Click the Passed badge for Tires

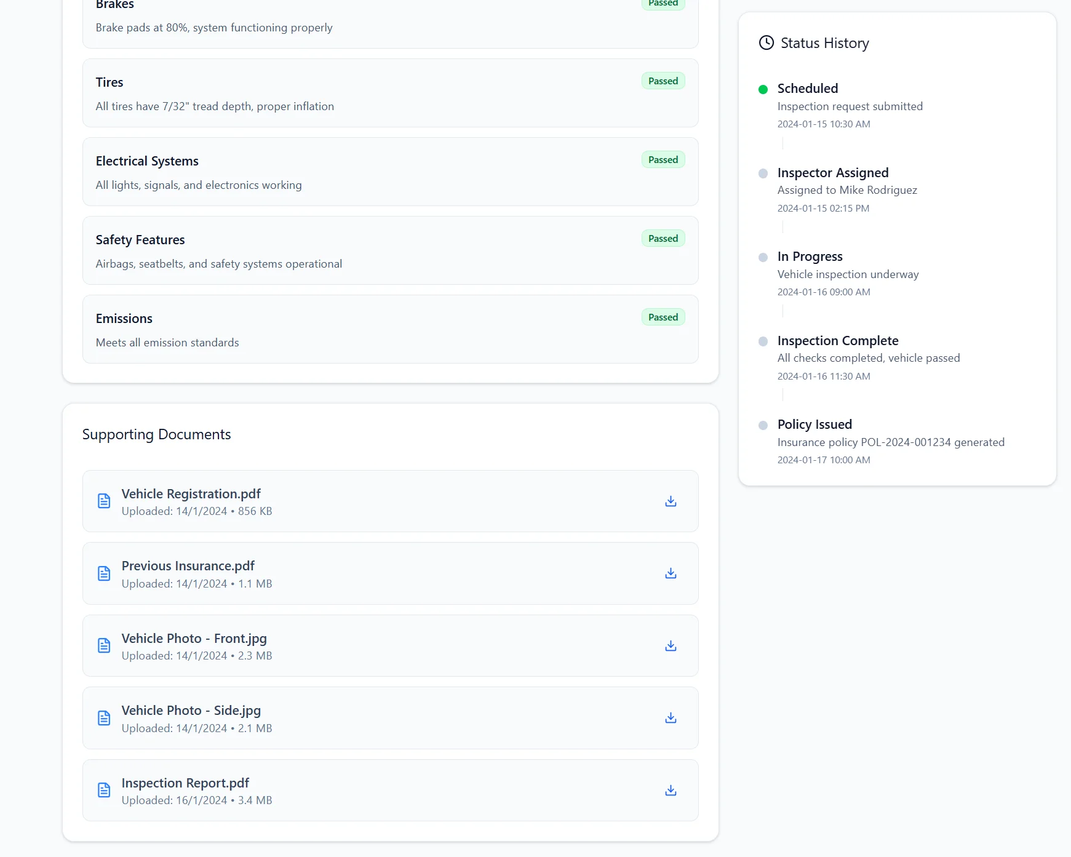(663, 81)
